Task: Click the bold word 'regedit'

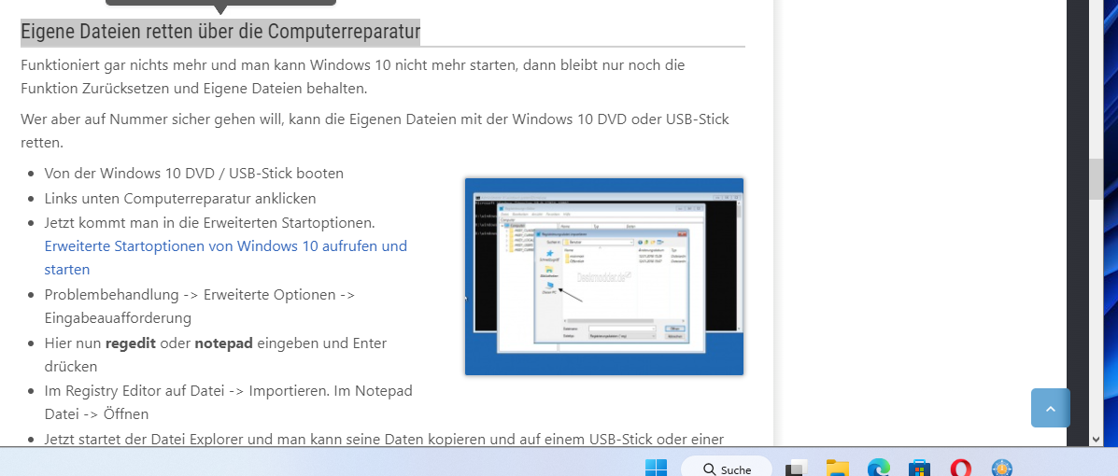Action: pyautogui.click(x=131, y=343)
